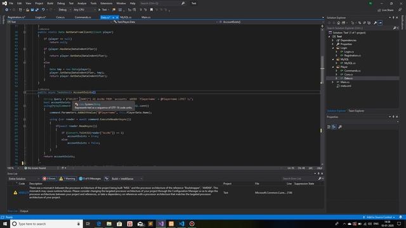
Task: Click the No issues found indicator
Action: coord(35,168)
